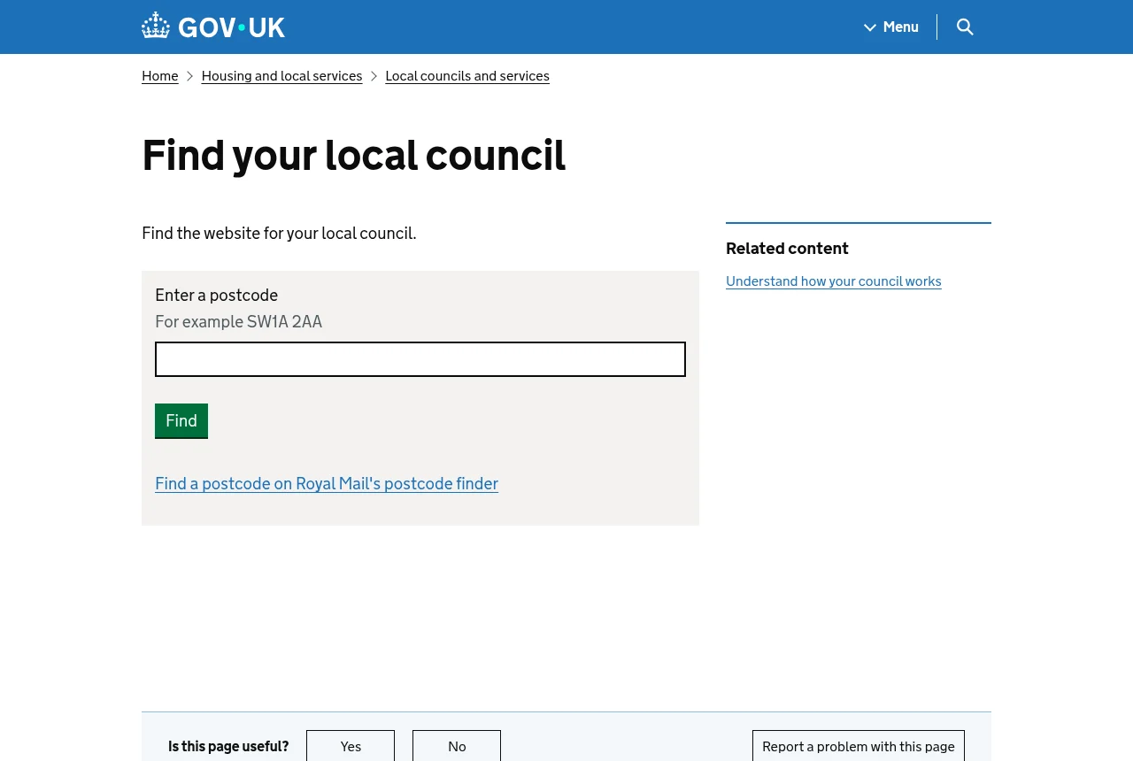
Task: Click the GOV.UK crown logo
Action: pos(213,27)
